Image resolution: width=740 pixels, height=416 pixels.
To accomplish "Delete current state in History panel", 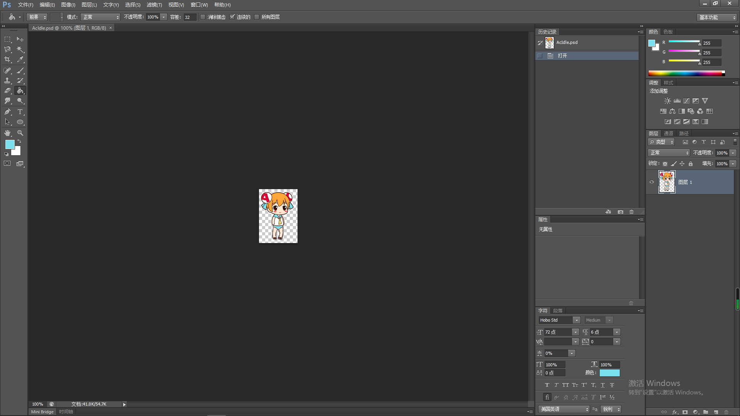I will pyautogui.click(x=631, y=212).
